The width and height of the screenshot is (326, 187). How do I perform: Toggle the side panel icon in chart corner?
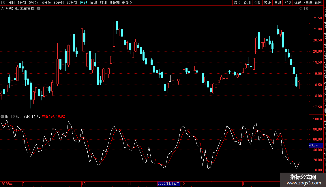pos(306,9)
